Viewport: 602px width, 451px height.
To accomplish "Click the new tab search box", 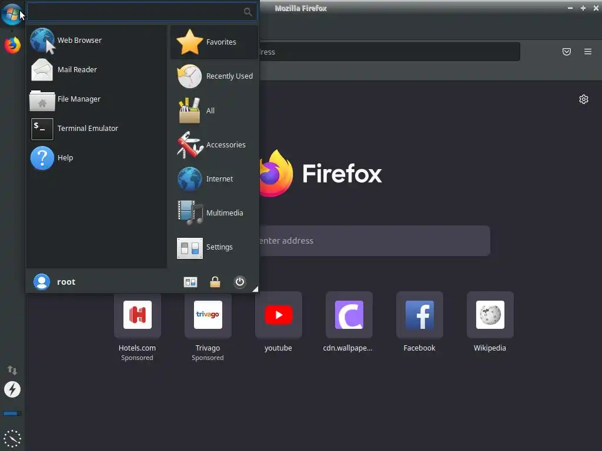I will click(x=374, y=241).
